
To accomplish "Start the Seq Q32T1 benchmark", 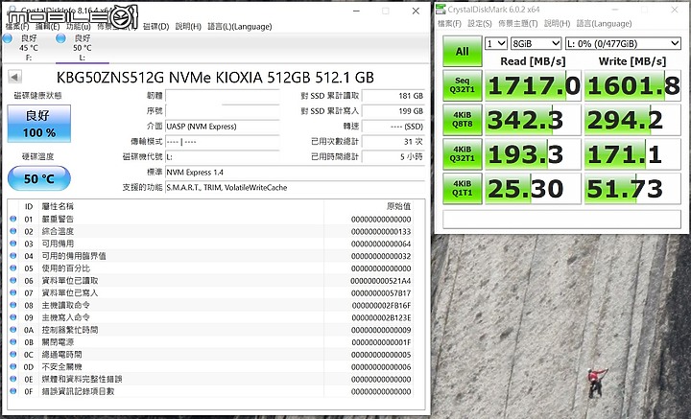I will coord(463,85).
